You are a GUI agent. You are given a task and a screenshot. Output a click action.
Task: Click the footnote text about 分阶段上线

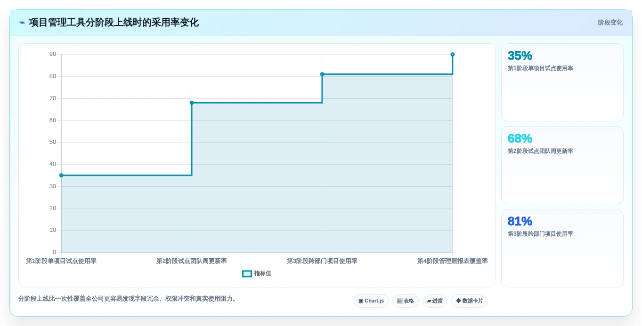(128, 299)
